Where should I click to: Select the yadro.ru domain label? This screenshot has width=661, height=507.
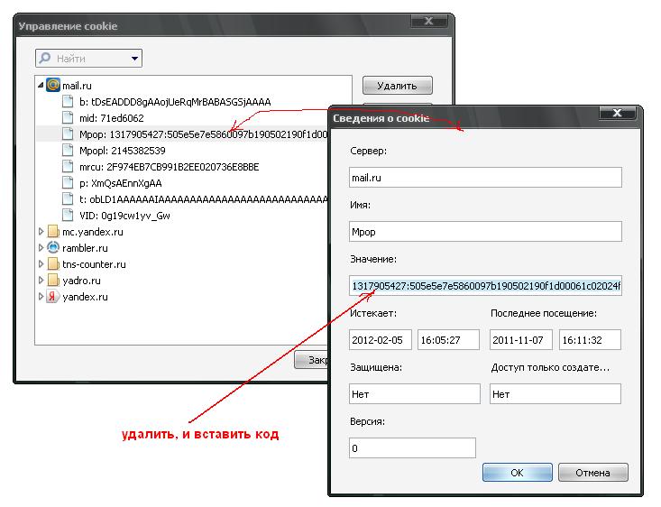click(81, 281)
